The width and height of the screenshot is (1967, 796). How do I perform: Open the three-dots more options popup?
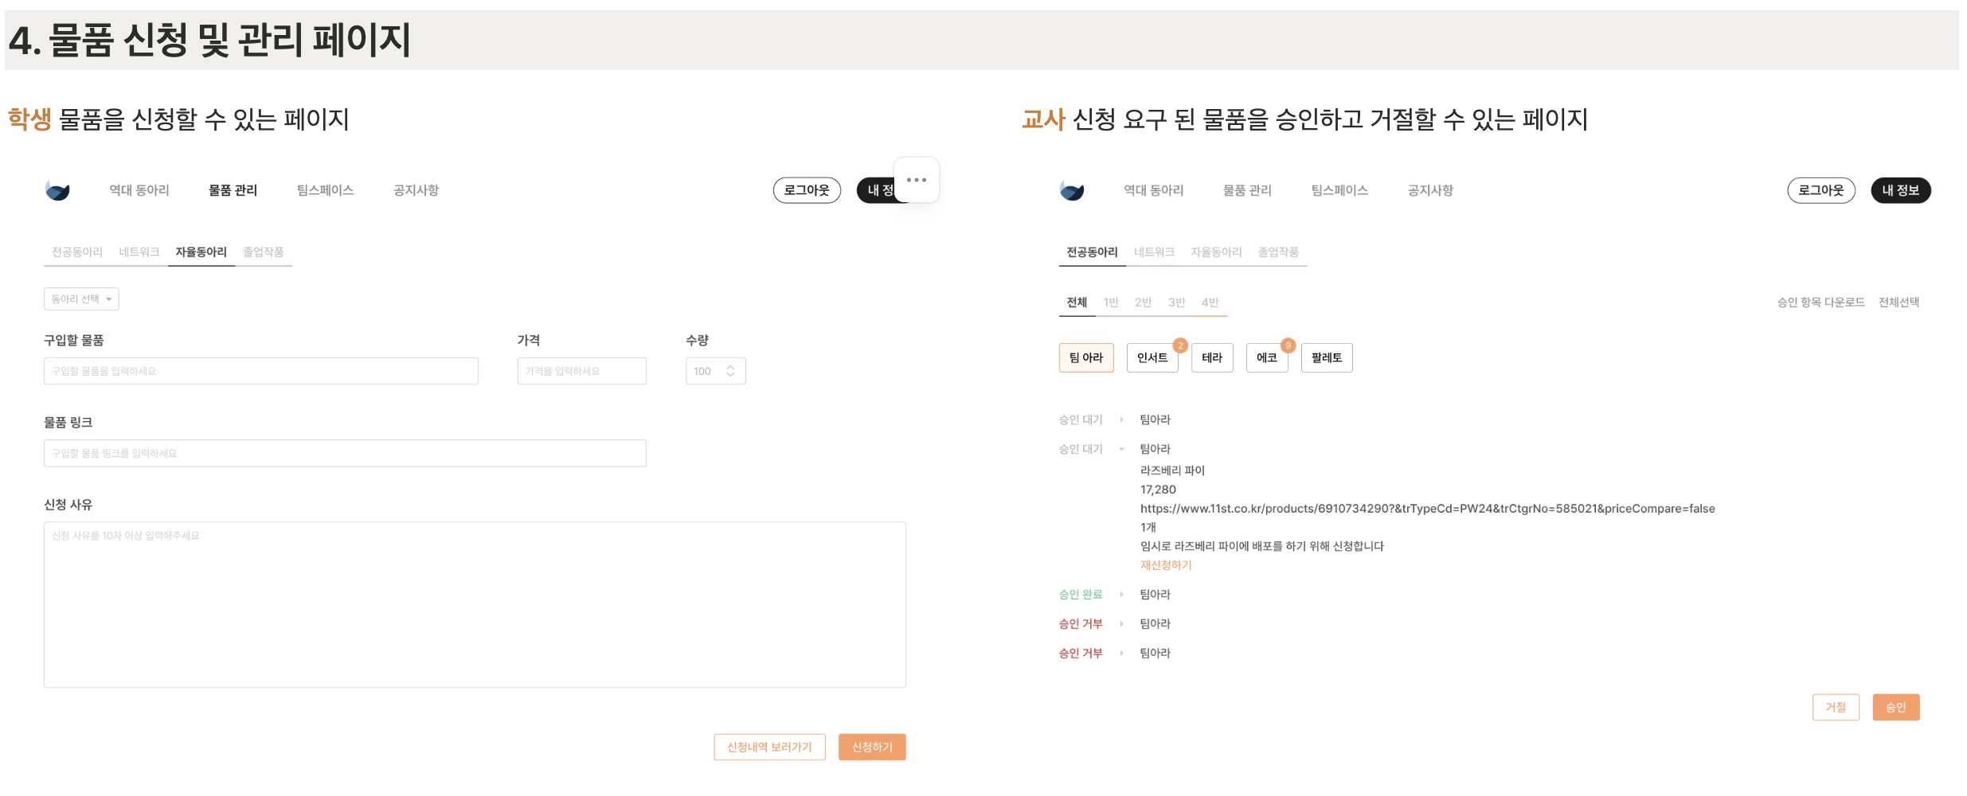[916, 180]
